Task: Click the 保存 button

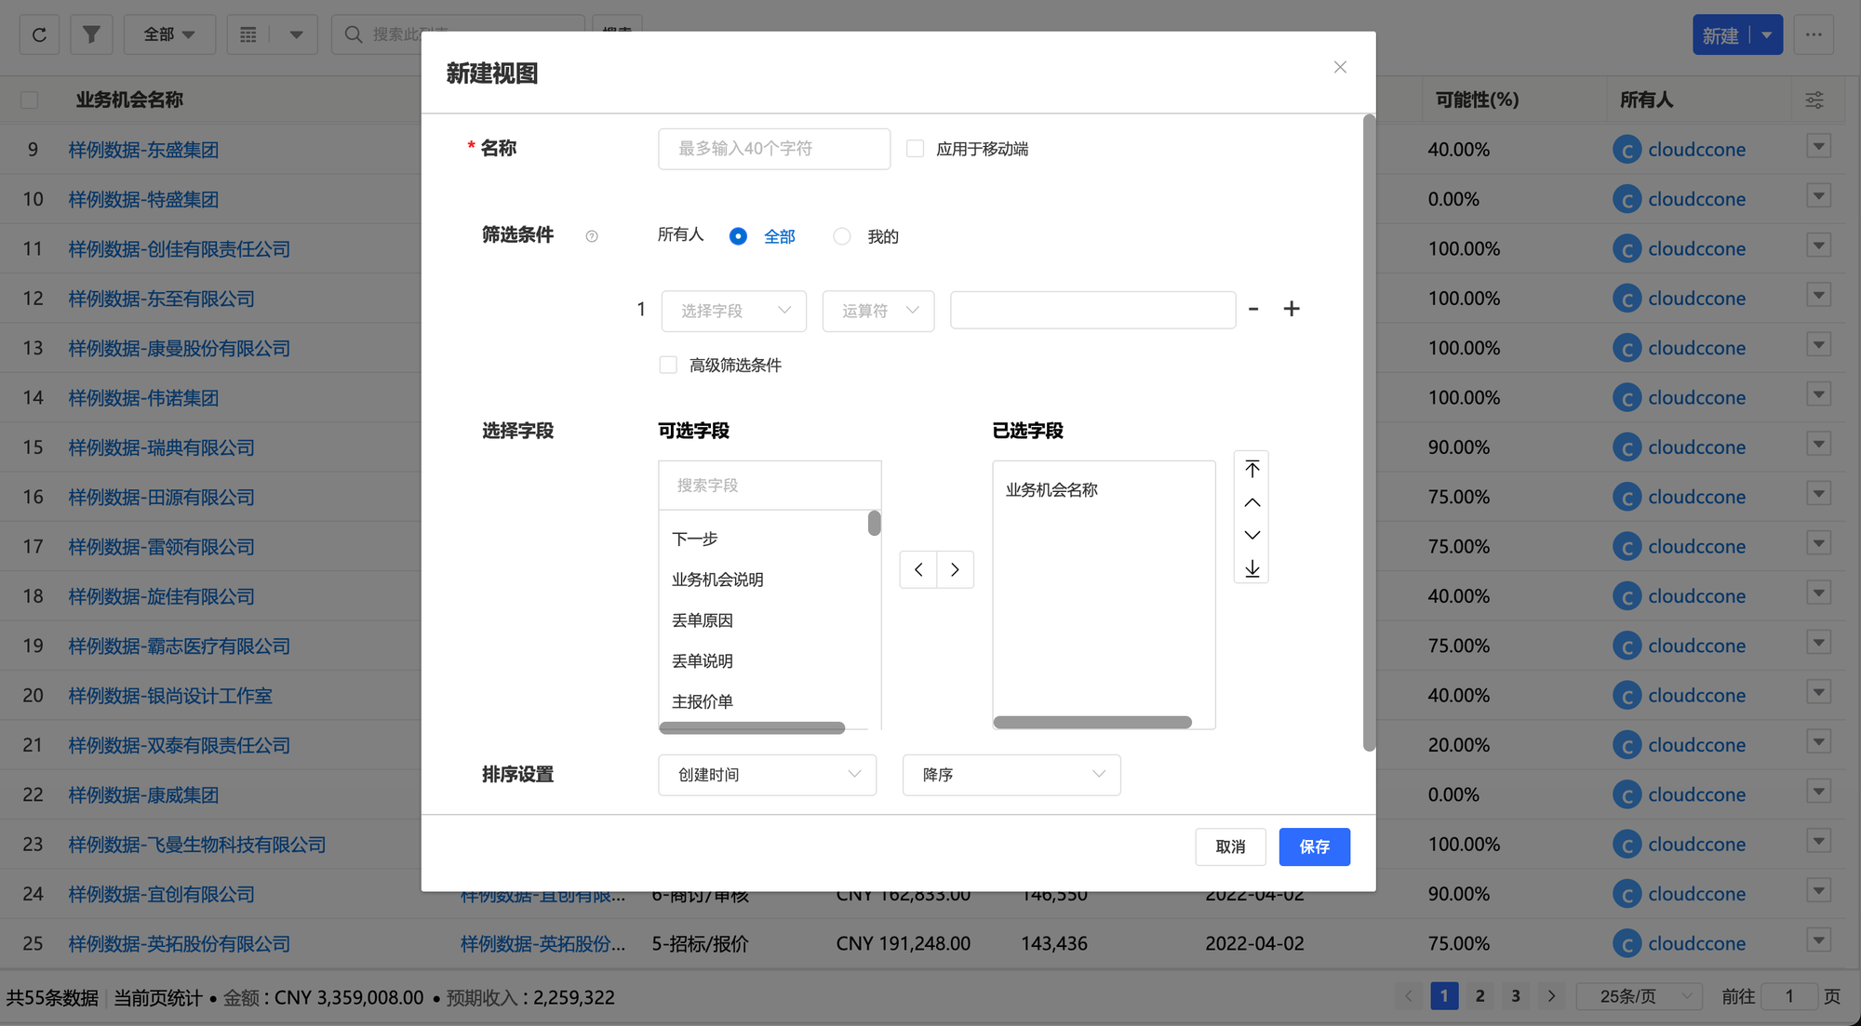Action: coord(1314,846)
